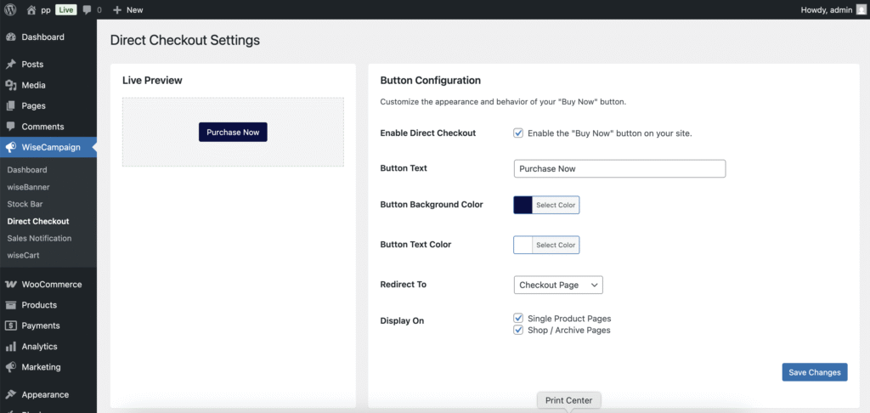Focus the Button Text input field
This screenshot has height=413, width=870.
click(x=619, y=169)
